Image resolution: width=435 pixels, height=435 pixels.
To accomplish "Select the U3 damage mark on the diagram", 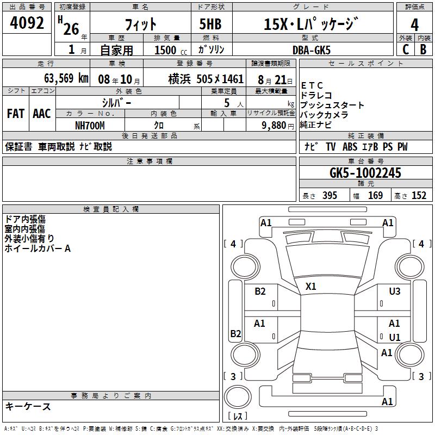I will tap(395, 291).
